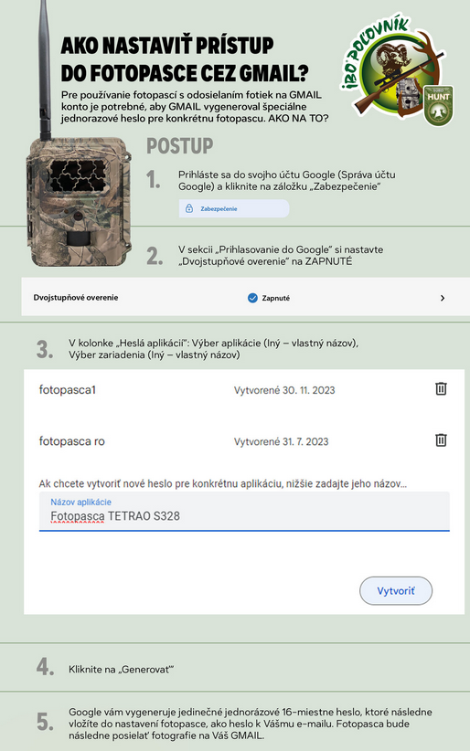Viewport: 470px width, 751px height.
Task: Click the Zapnuté status label
Action: [x=276, y=298]
